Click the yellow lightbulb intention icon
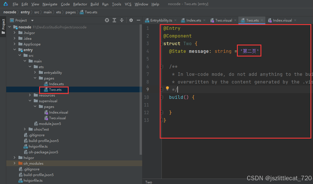This screenshot has height=184, width=313. pyautogui.click(x=167, y=88)
